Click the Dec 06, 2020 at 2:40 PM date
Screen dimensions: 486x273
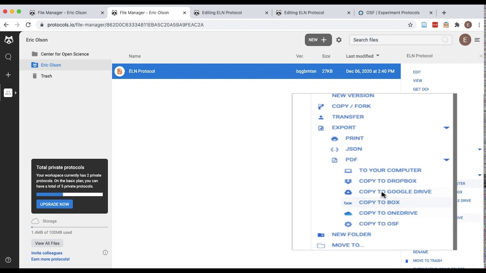pyautogui.click(x=370, y=71)
